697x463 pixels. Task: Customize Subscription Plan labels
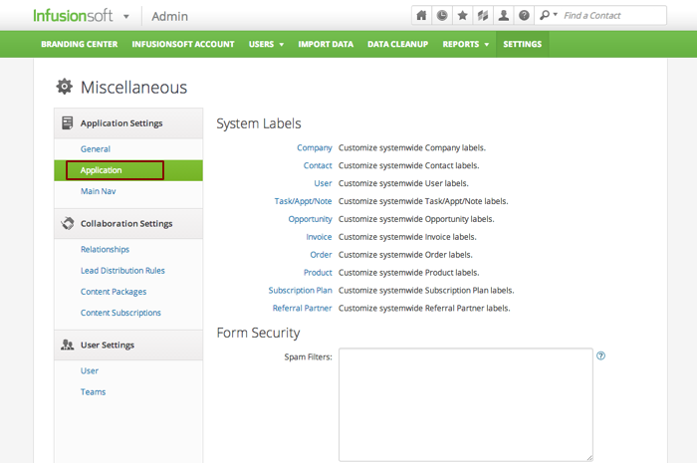(x=300, y=290)
